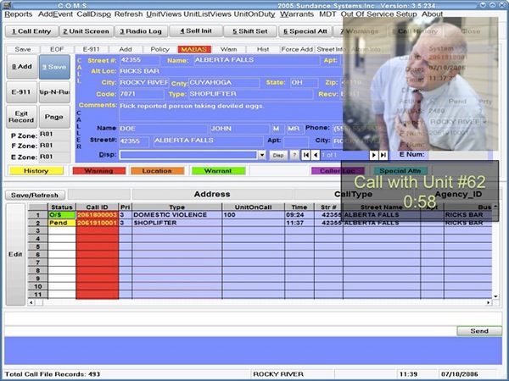This screenshot has width=509, height=381.
Task: Click the Disp button
Action: (278, 155)
